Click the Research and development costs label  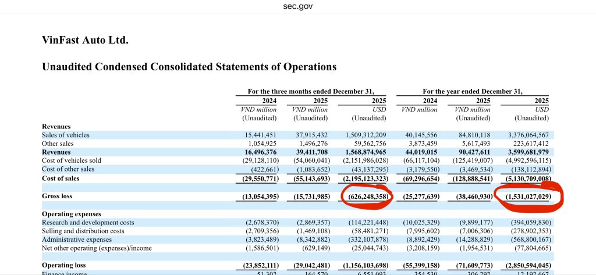(88, 223)
